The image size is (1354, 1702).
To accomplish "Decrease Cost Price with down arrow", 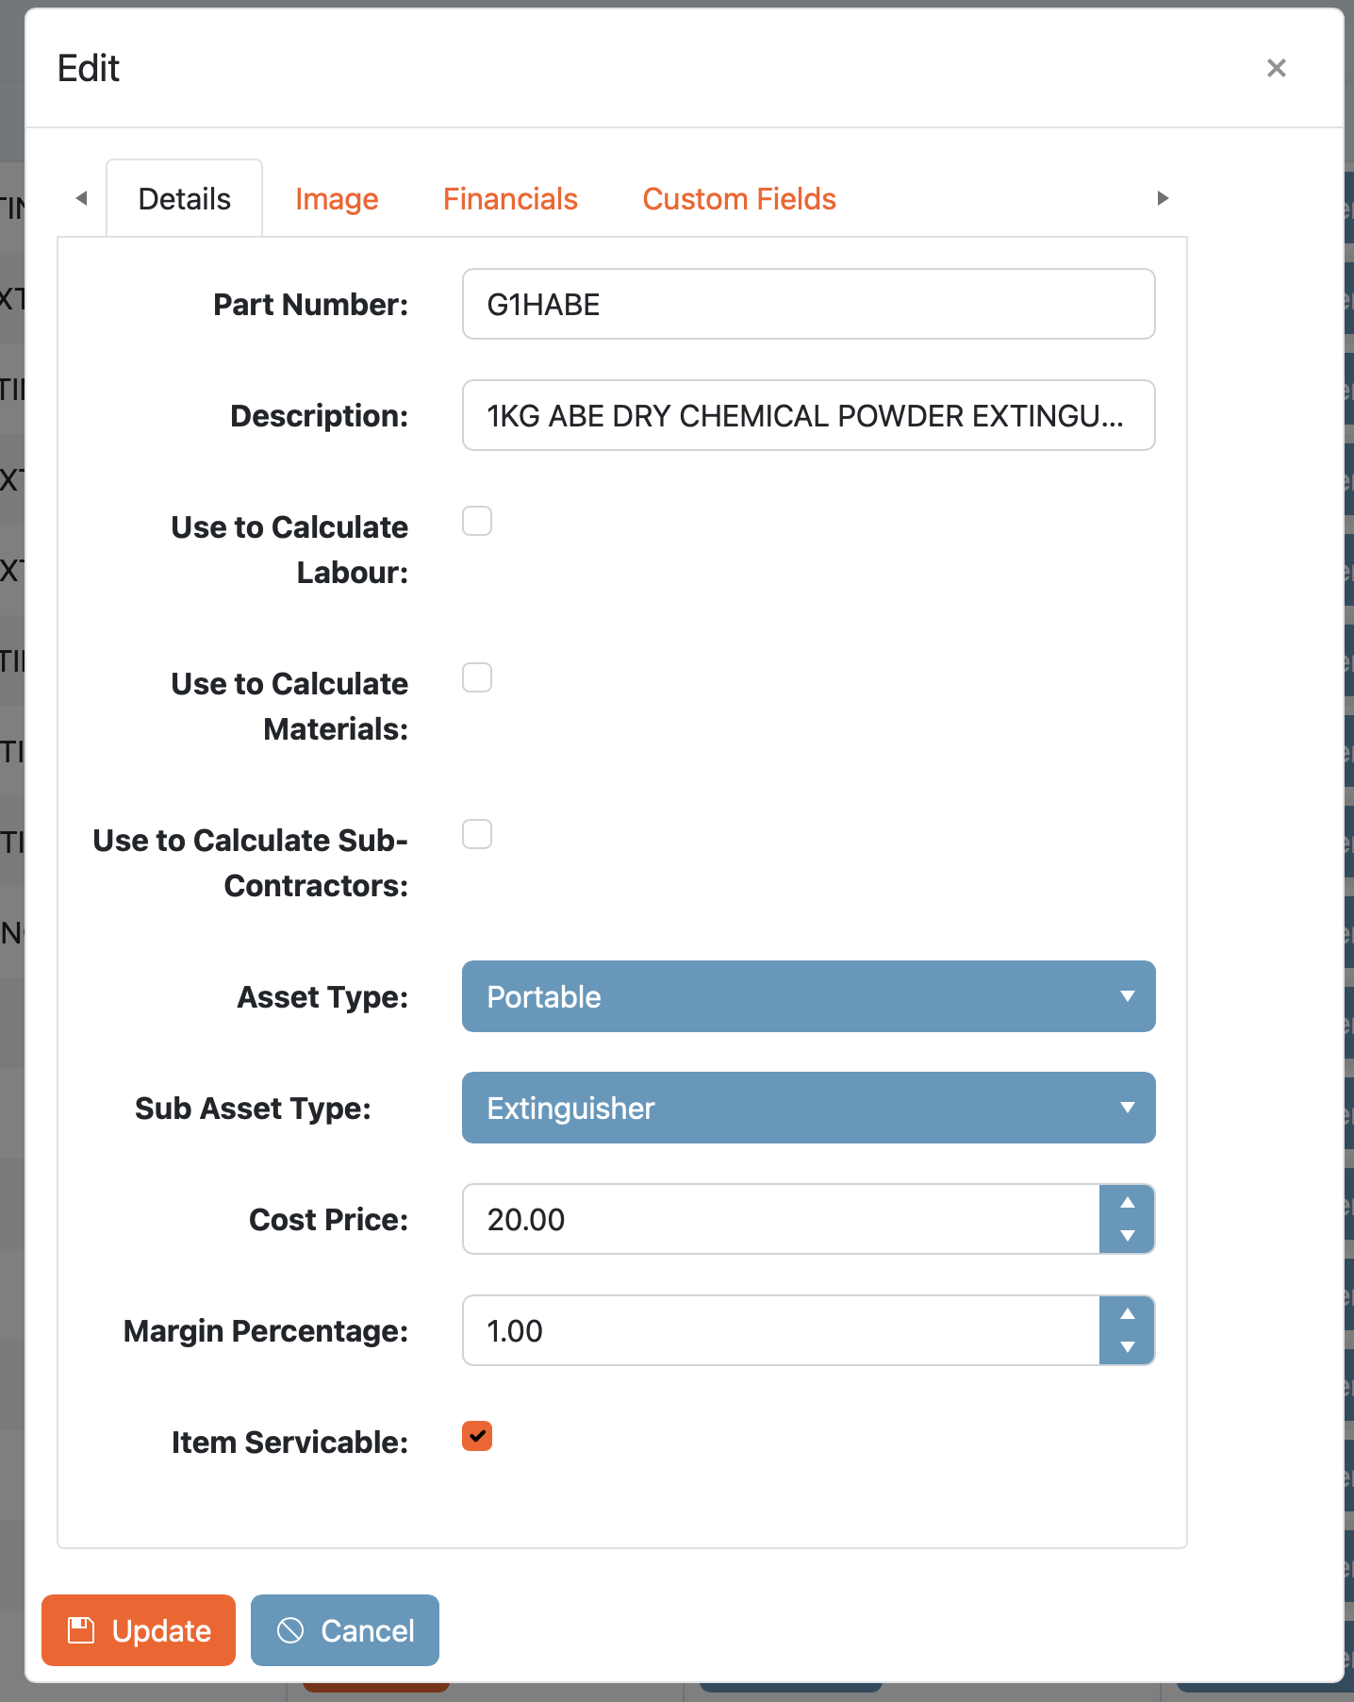I will (1127, 1236).
